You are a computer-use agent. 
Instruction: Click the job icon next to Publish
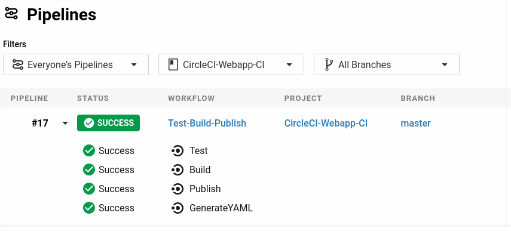point(178,189)
